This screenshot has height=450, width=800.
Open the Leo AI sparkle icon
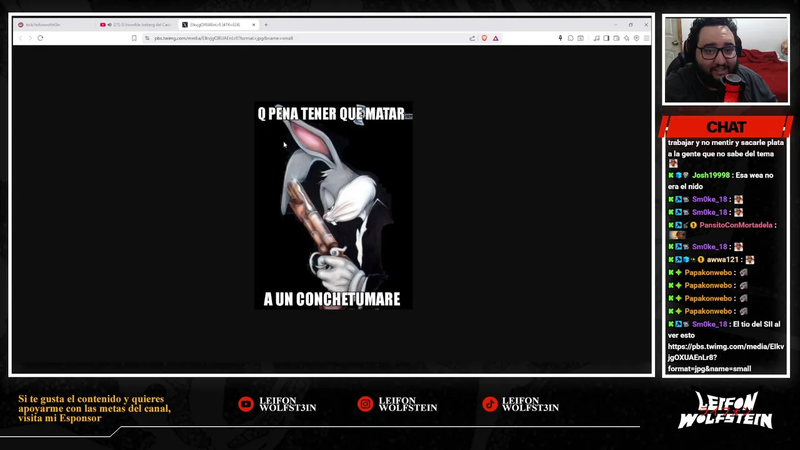click(626, 38)
